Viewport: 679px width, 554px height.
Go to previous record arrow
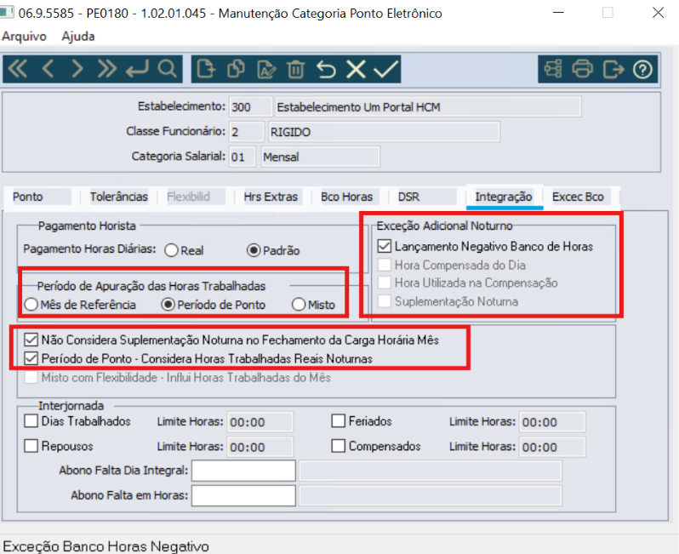point(48,69)
